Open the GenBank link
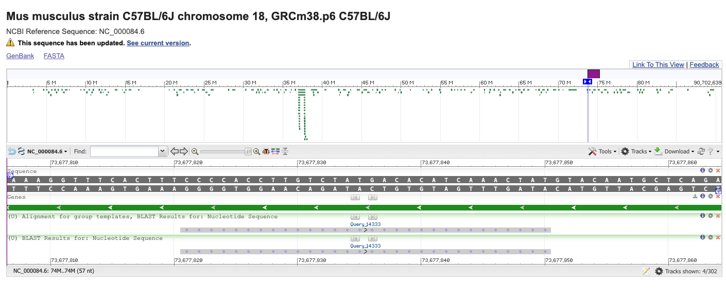 coord(20,56)
